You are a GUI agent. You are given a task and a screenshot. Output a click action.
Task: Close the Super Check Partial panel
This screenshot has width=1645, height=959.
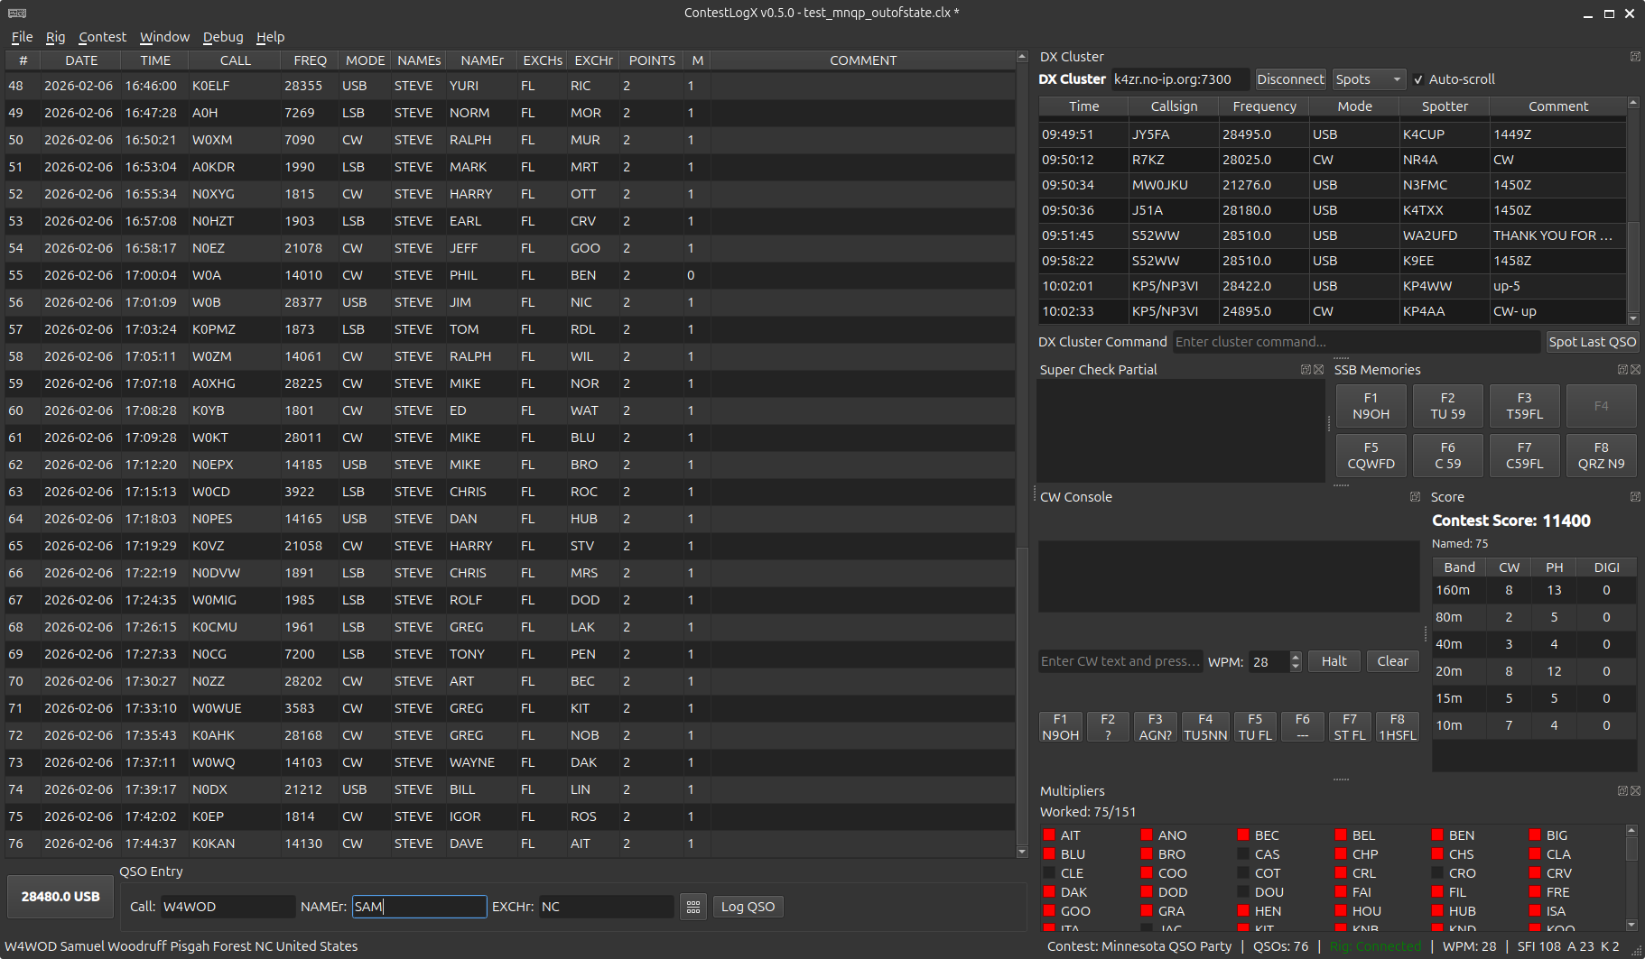coord(1318,369)
